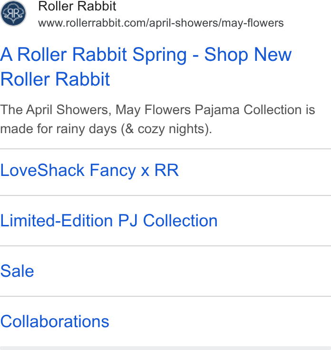This screenshot has height=350, width=331.
Task: Click 'Pajama Collection' in the ad description
Action: click(x=248, y=110)
